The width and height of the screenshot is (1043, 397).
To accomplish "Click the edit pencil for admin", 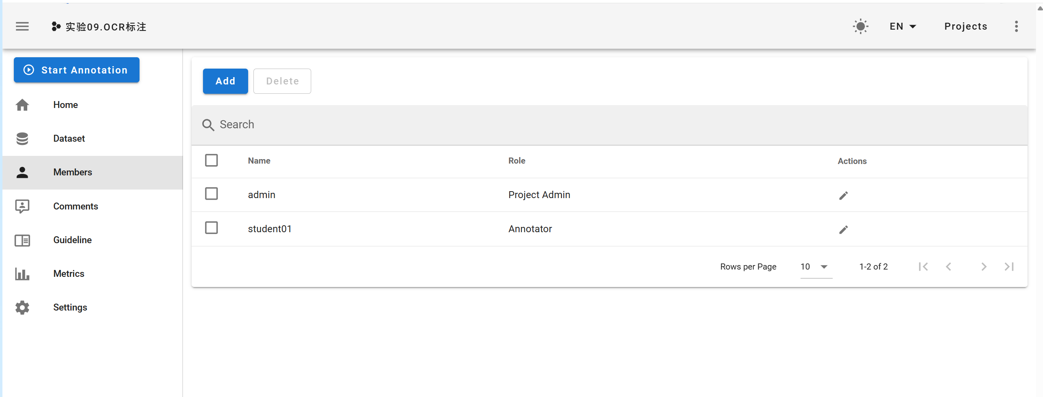I will 843,196.
